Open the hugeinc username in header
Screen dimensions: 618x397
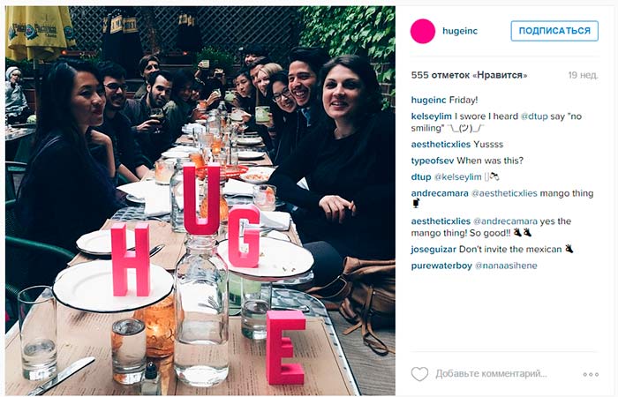tap(460, 31)
